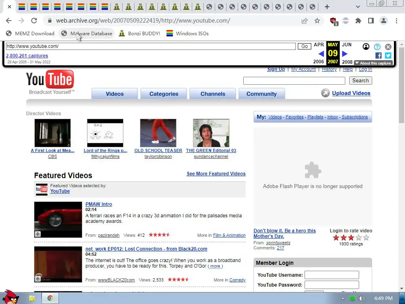Open the PMAW Intro video title
This screenshot has height=304, width=405.
click(x=98, y=204)
